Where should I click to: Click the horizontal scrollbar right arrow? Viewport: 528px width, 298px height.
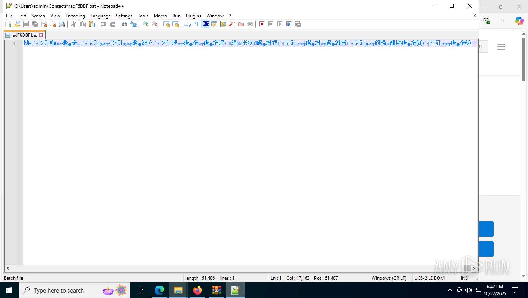click(474, 269)
